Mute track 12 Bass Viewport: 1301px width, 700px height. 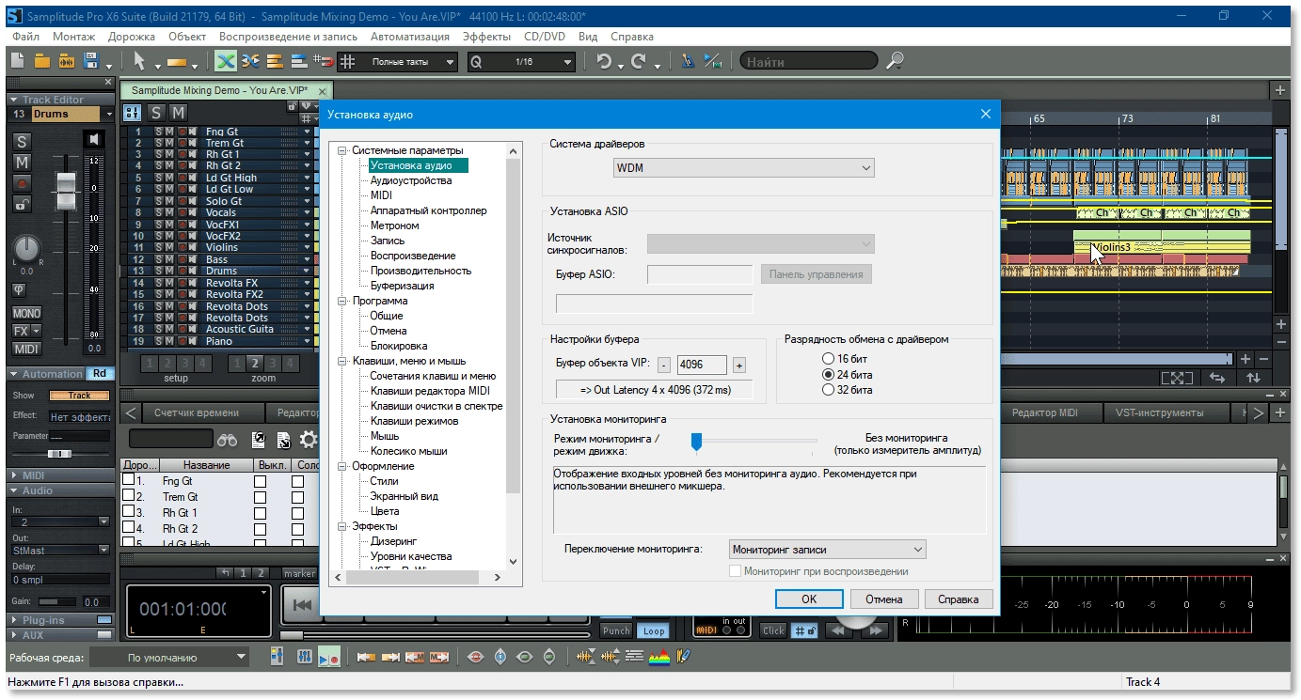click(x=169, y=259)
